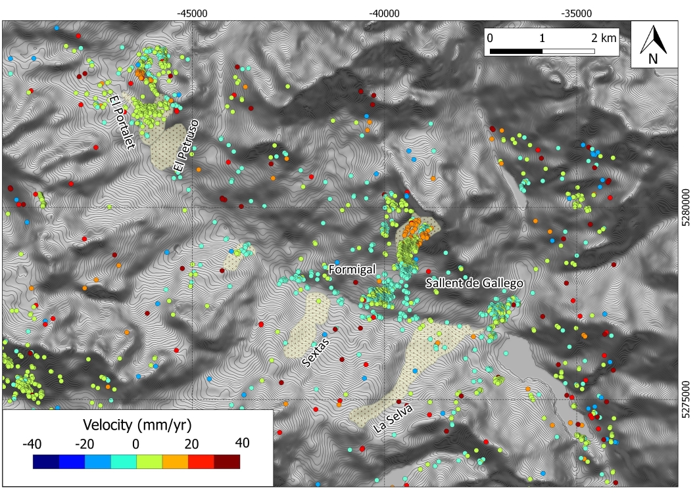The height and width of the screenshot is (494, 699).
Task: Click the La Selva map label
Action: [x=392, y=418]
